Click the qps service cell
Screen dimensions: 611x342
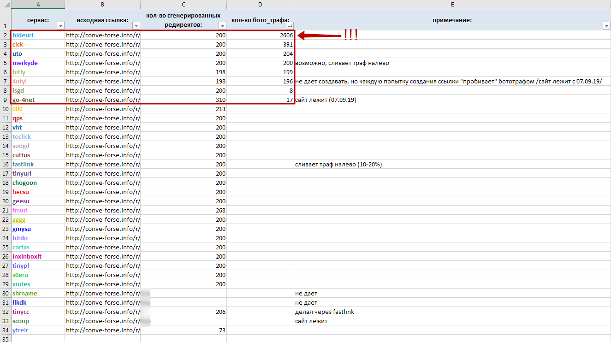[x=38, y=118]
